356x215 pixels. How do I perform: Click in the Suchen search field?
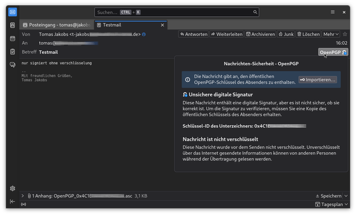coord(177,12)
